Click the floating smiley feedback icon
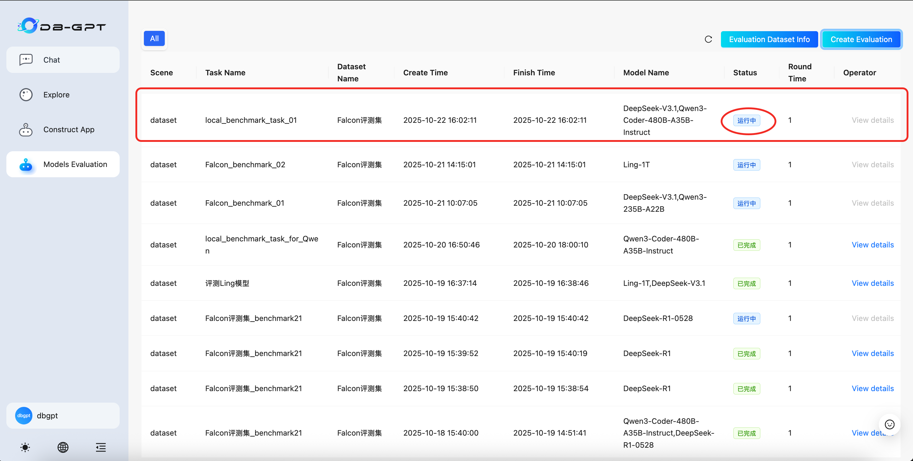Screen dimensions: 913x461 click(x=890, y=424)
